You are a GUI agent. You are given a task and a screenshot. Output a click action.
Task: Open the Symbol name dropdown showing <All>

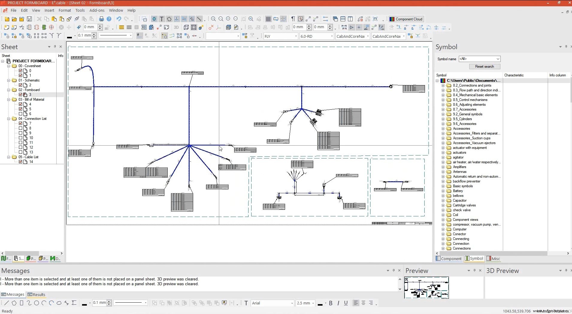(498, 59)
